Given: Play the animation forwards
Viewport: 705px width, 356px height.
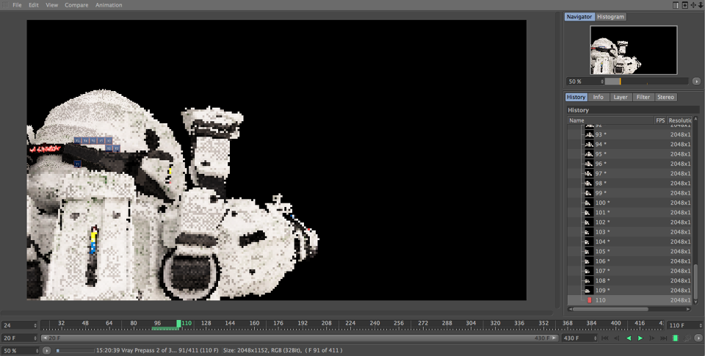Looking at the screenshot, I should coord(640,338).
